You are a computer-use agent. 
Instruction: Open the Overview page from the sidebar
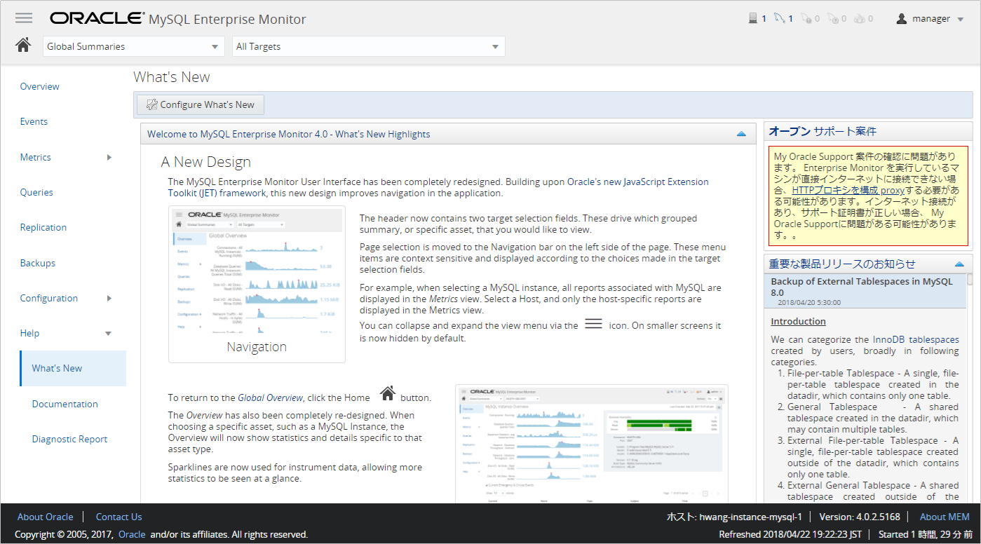coord(40,87)
